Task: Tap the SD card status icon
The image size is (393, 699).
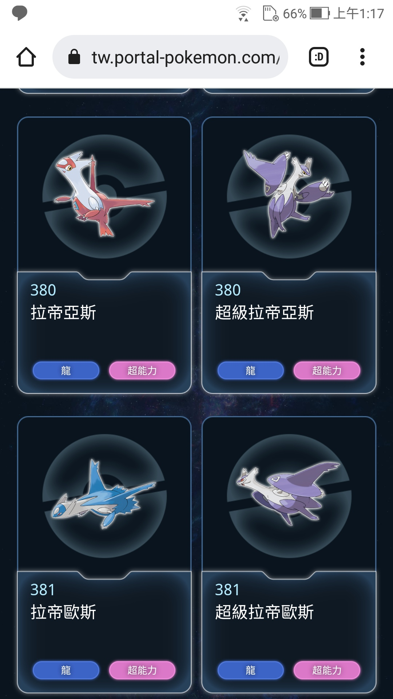Action: point(270,13)
